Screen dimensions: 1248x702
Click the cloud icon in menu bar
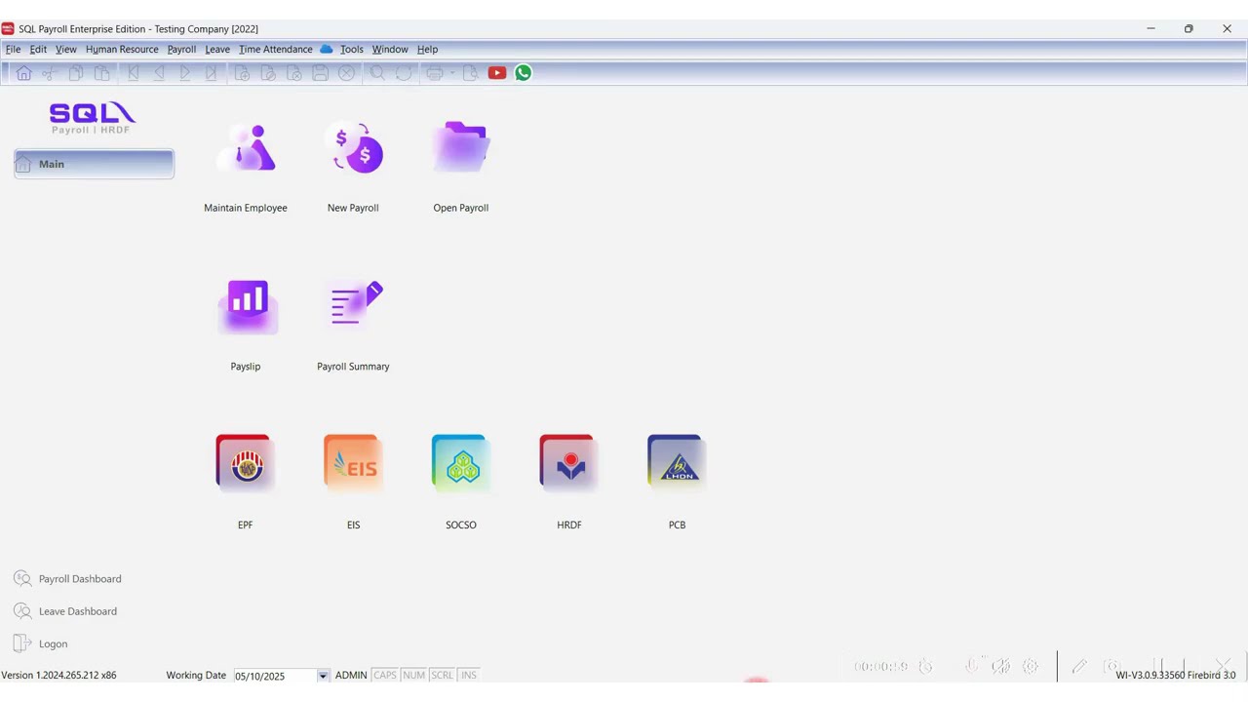(x=327, y=49)
